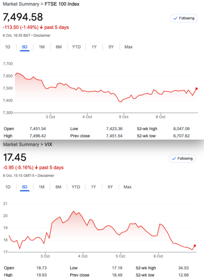Select Max range on VIX chart
Viewport: 204px width, 277px height.
coord(128,187)
